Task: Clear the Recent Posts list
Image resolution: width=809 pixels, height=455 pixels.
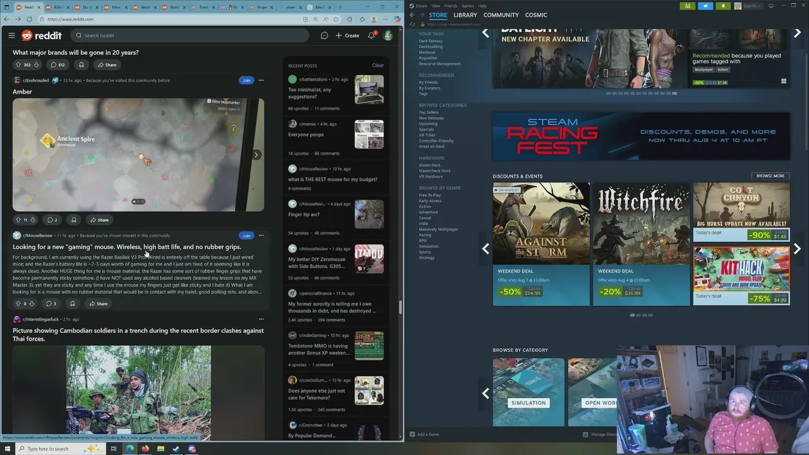Action: tap(377, 65)
